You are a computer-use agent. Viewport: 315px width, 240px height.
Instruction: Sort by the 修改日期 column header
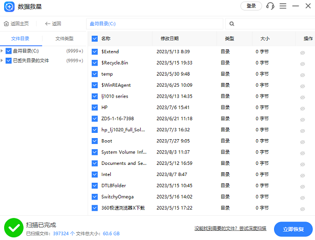click(x=170, y=38)
